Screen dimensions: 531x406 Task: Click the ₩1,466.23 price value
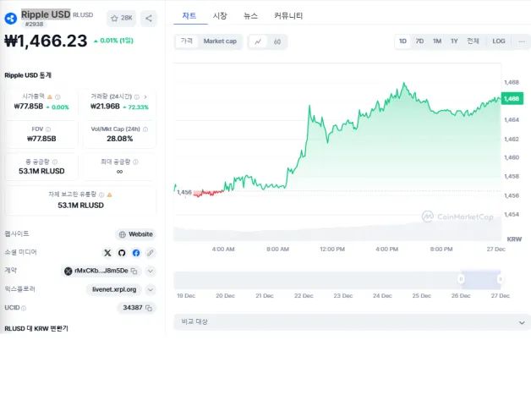pyautogui.click(x=46, y=41)
